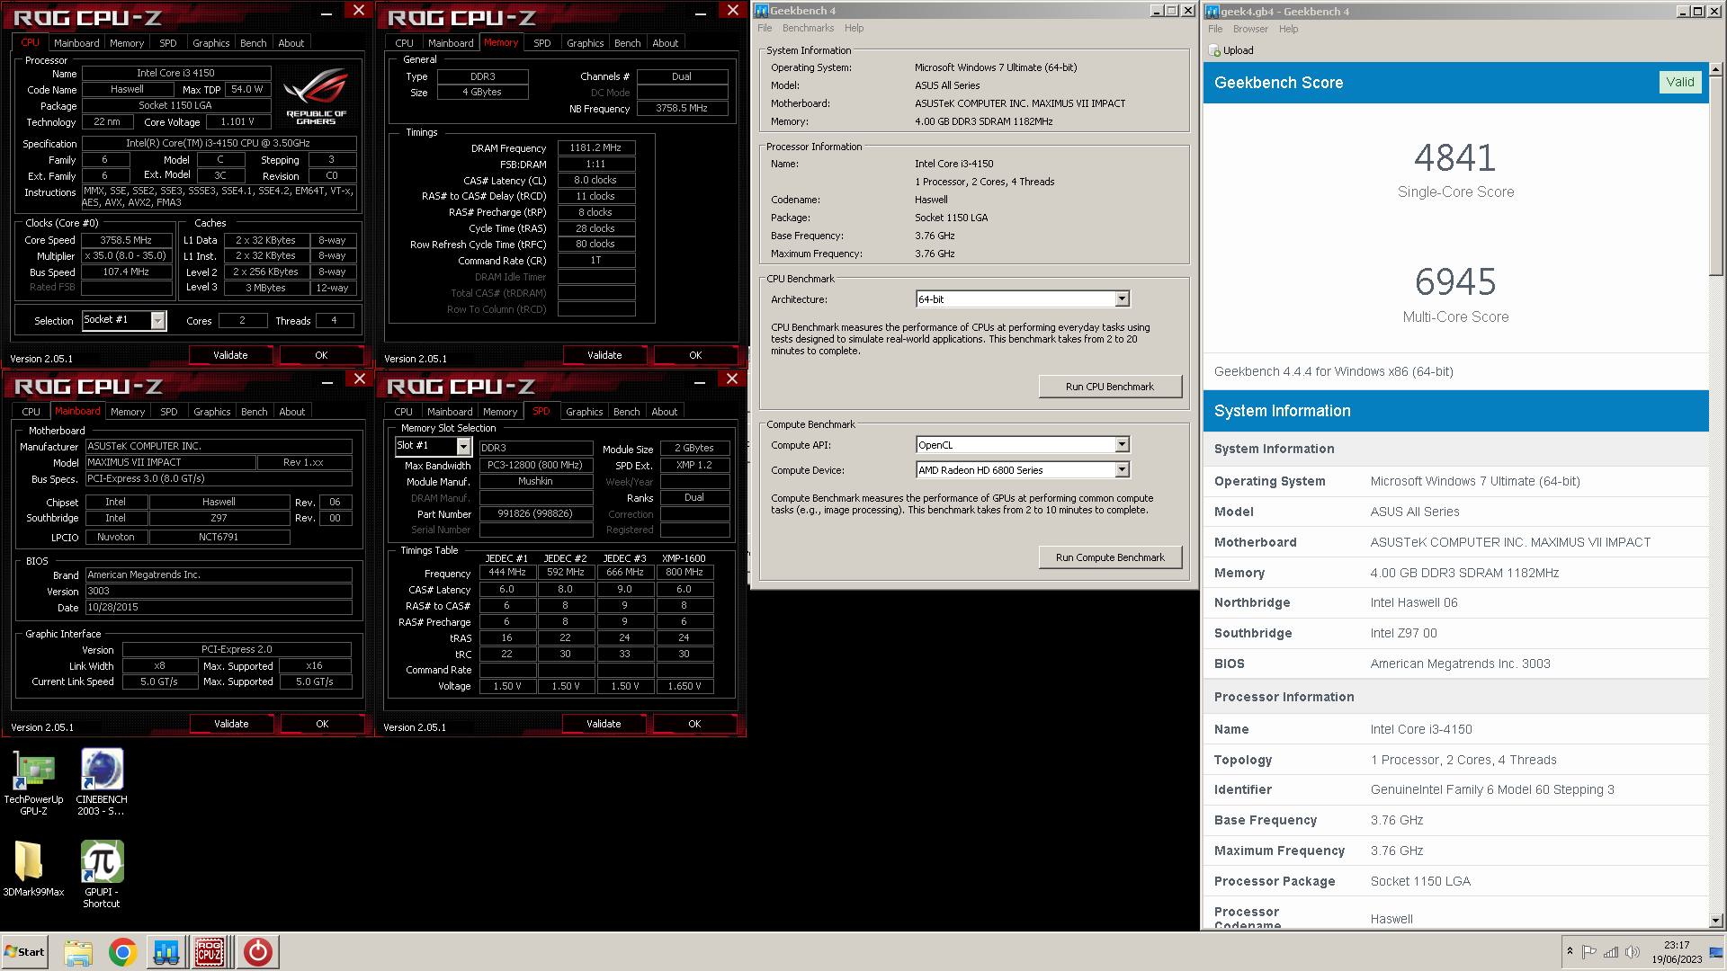Open CINEBENCH 2003 desktop shortcut

[x=102, y=782]
